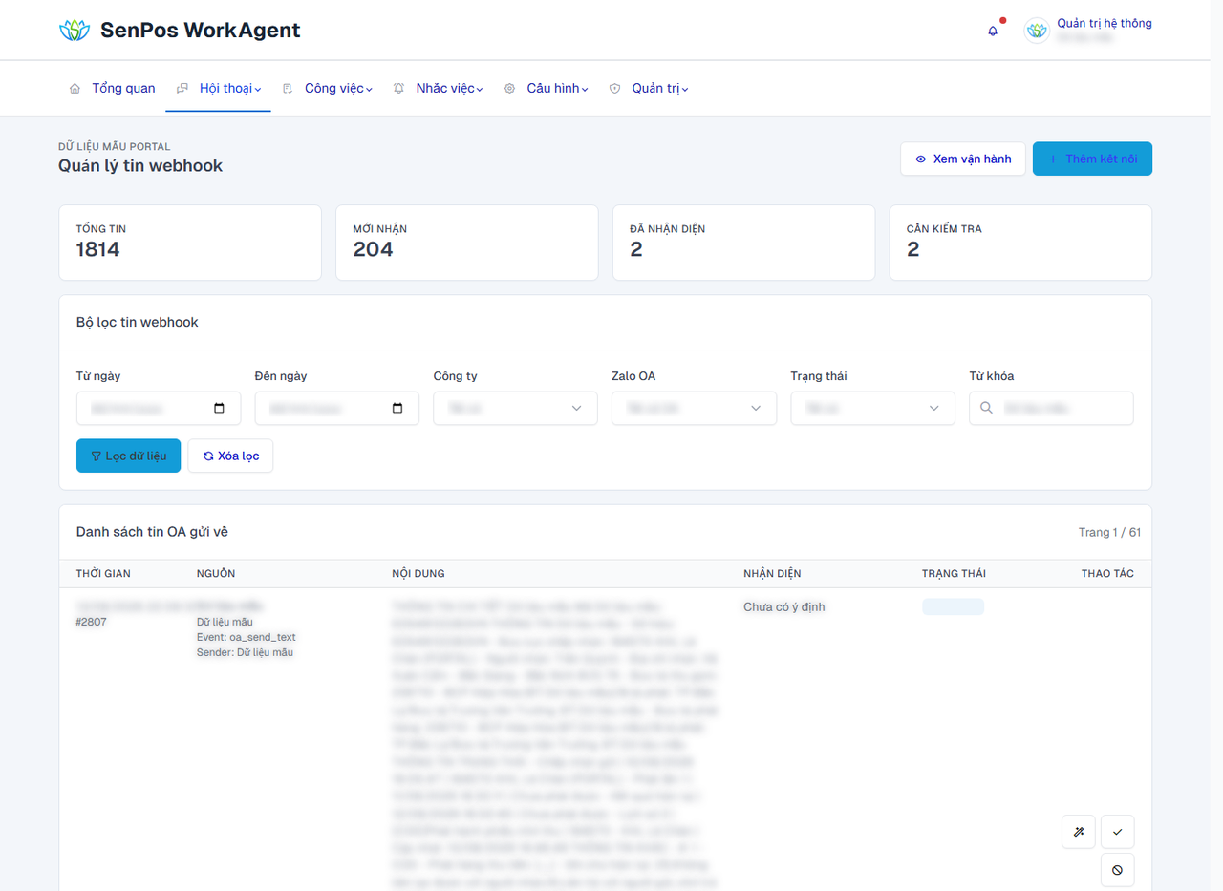Click the Thời gian column header

click(x=103, y=574)
